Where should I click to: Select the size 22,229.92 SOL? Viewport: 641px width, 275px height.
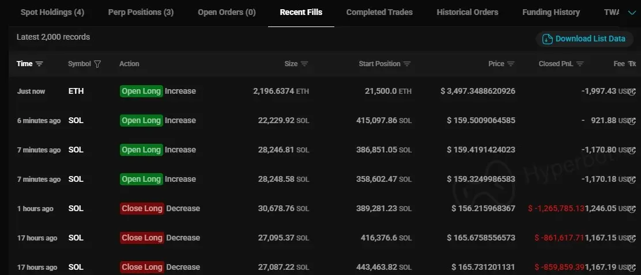(x=283, y=120)
